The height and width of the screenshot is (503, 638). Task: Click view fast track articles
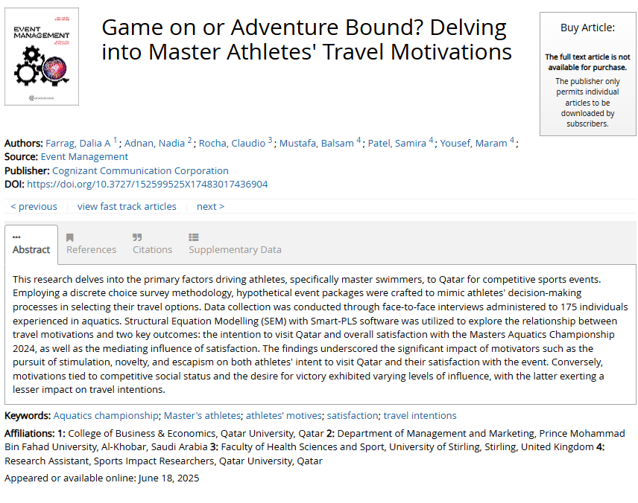(x=127, y=206)
